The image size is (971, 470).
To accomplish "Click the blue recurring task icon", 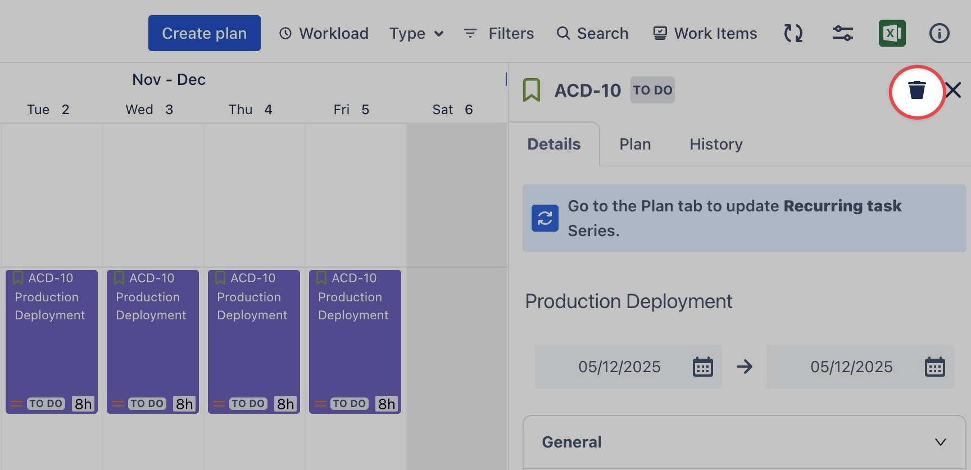I will (x=545, y=218).
